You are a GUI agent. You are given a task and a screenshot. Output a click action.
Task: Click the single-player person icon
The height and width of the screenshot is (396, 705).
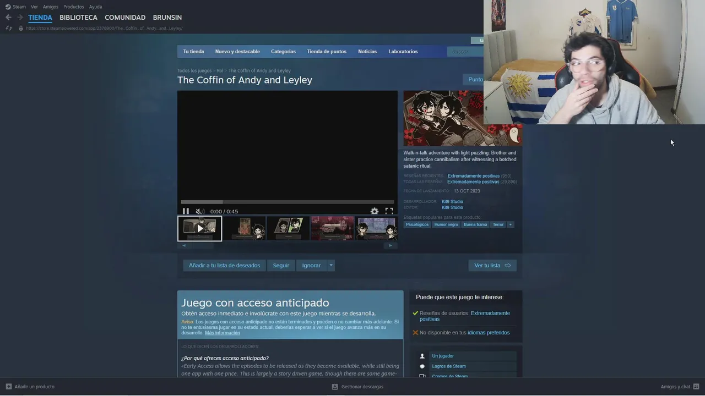pyautogui.click(x=422, y=356)
